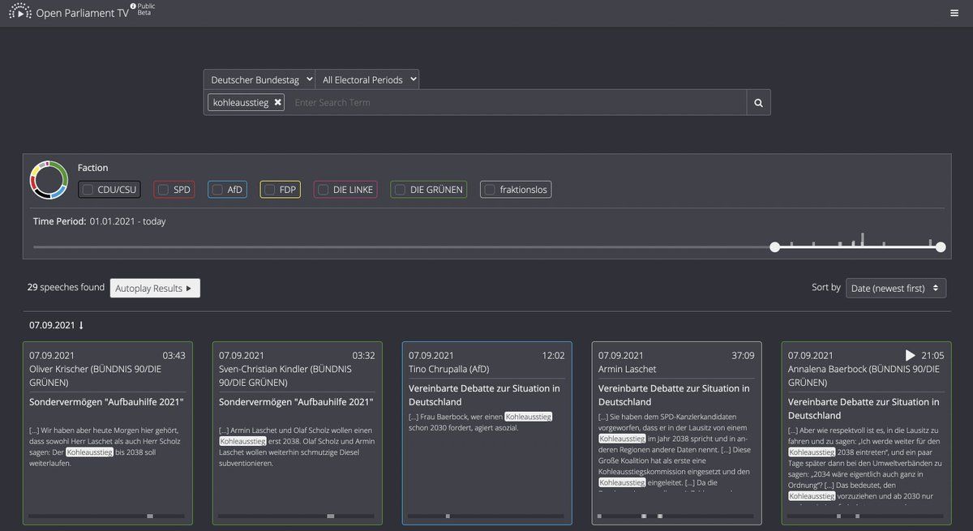Click the '29 speeches found' count
This screenshot has width=973, height=531.
[x=66, y=287]
